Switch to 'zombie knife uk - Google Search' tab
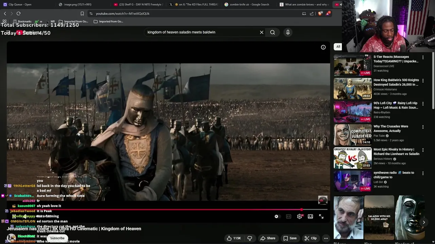435x244 pixels. 248,4
